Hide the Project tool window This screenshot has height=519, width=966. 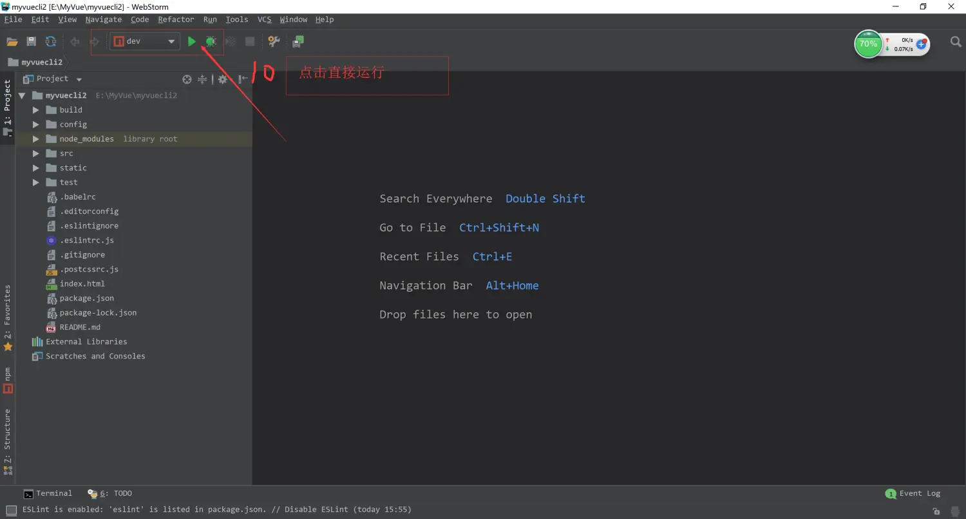(x=243, y=79)
